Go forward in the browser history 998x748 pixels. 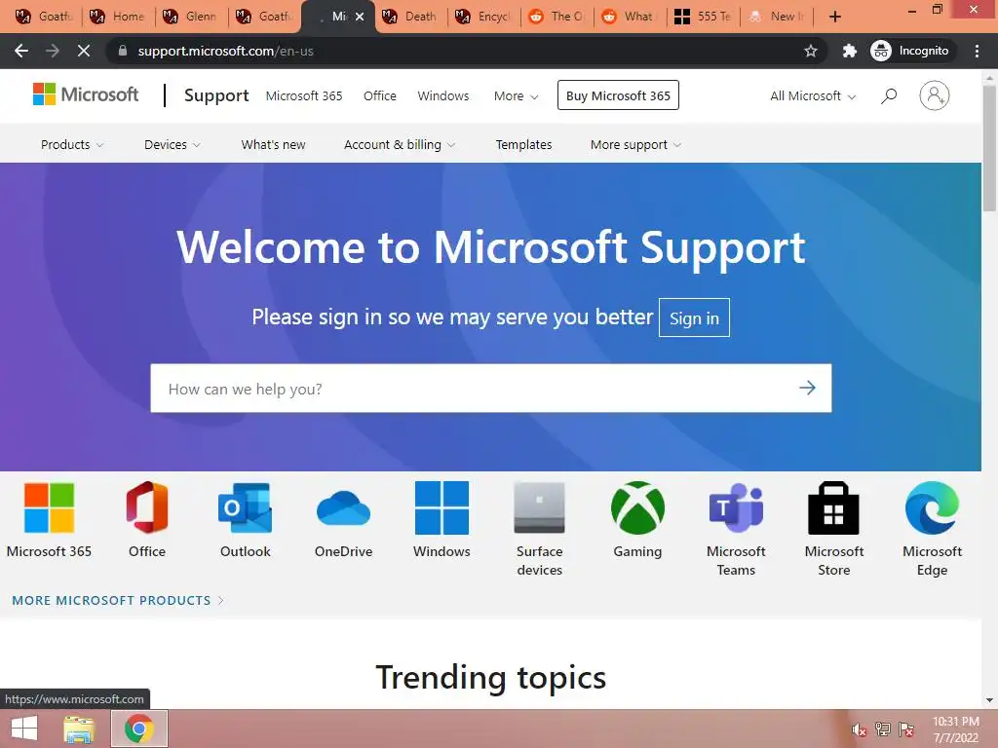(x=53, y=51)
